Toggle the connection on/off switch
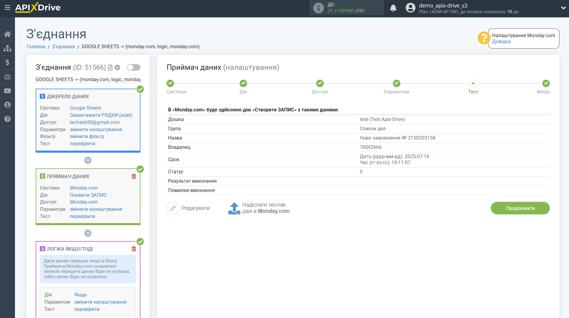This screenshot has height=318, width=569. pyautogui.click(x=134, y=67)
